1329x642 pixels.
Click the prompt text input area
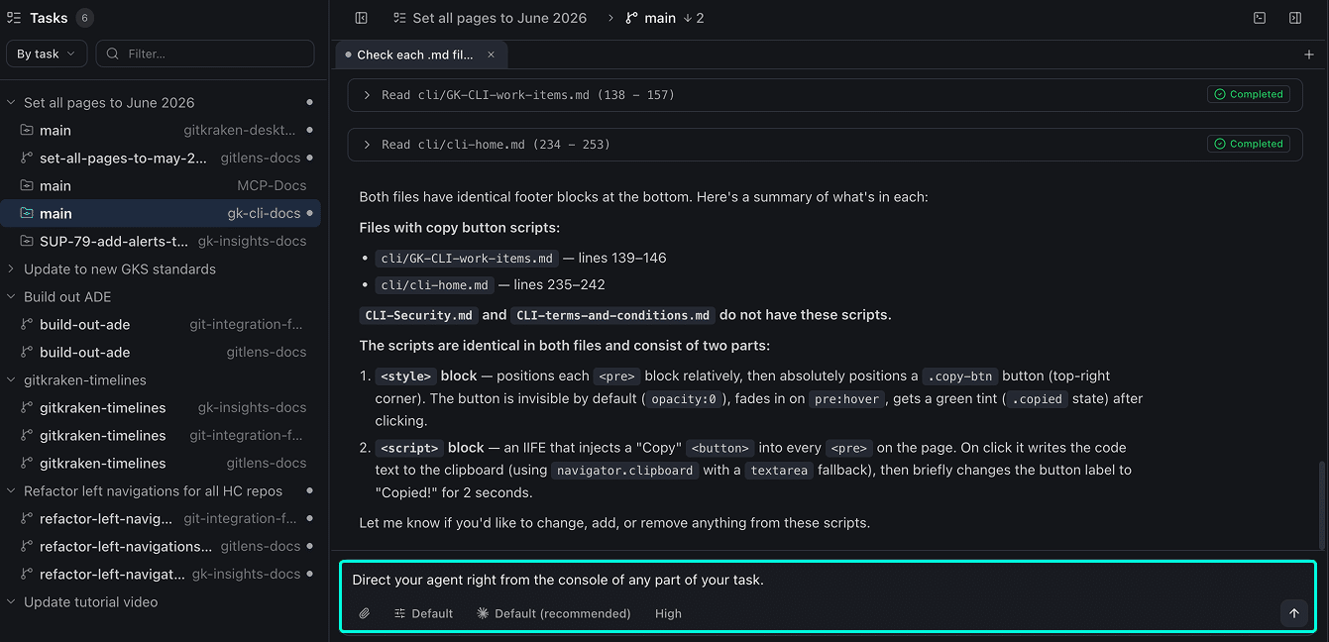tap(828, 580)
